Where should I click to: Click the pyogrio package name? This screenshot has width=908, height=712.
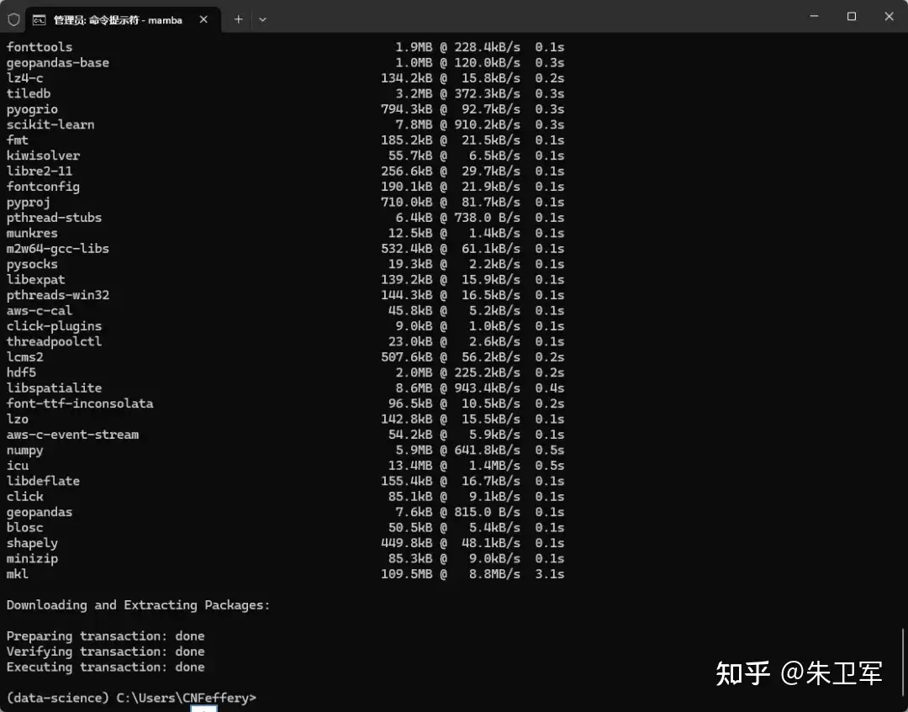coord(32,109)
